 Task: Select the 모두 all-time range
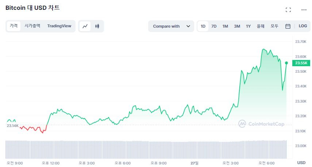click(274, 26)
